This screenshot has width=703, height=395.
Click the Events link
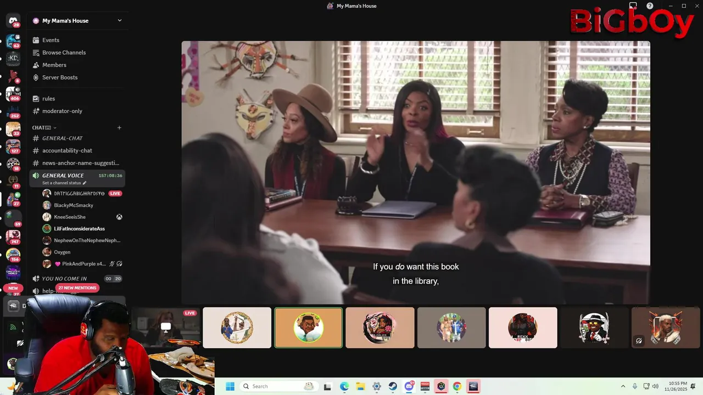[x=51, y=40]
